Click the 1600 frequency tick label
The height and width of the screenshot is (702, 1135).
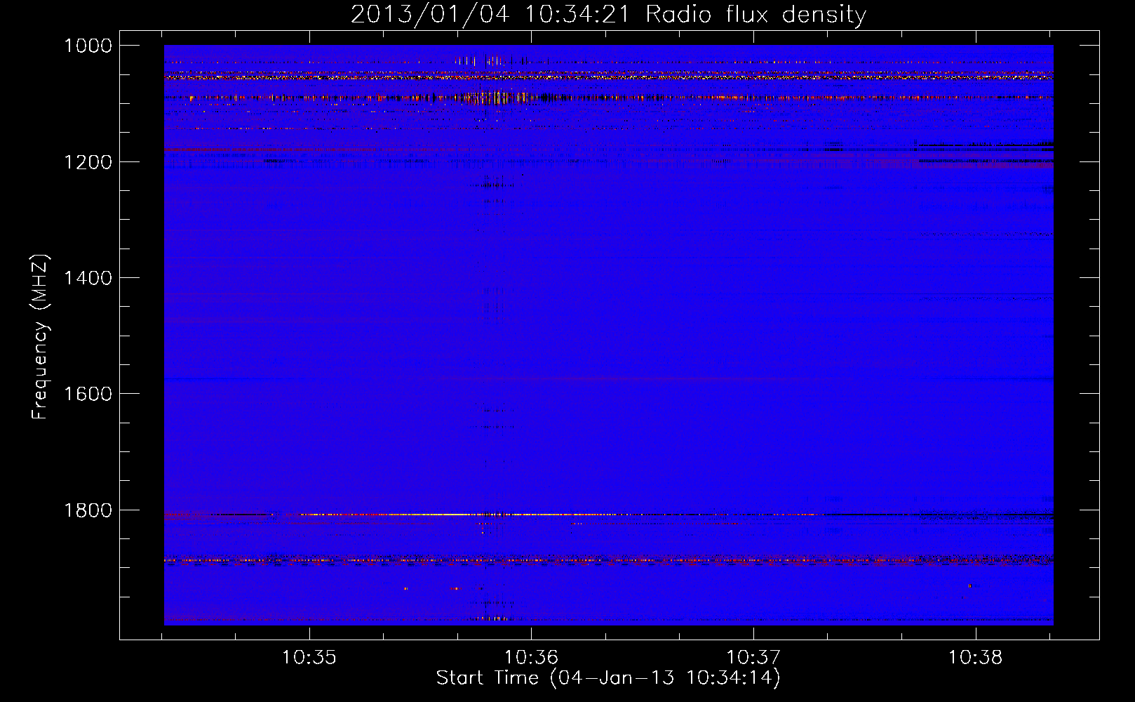(x=88, y=394)
